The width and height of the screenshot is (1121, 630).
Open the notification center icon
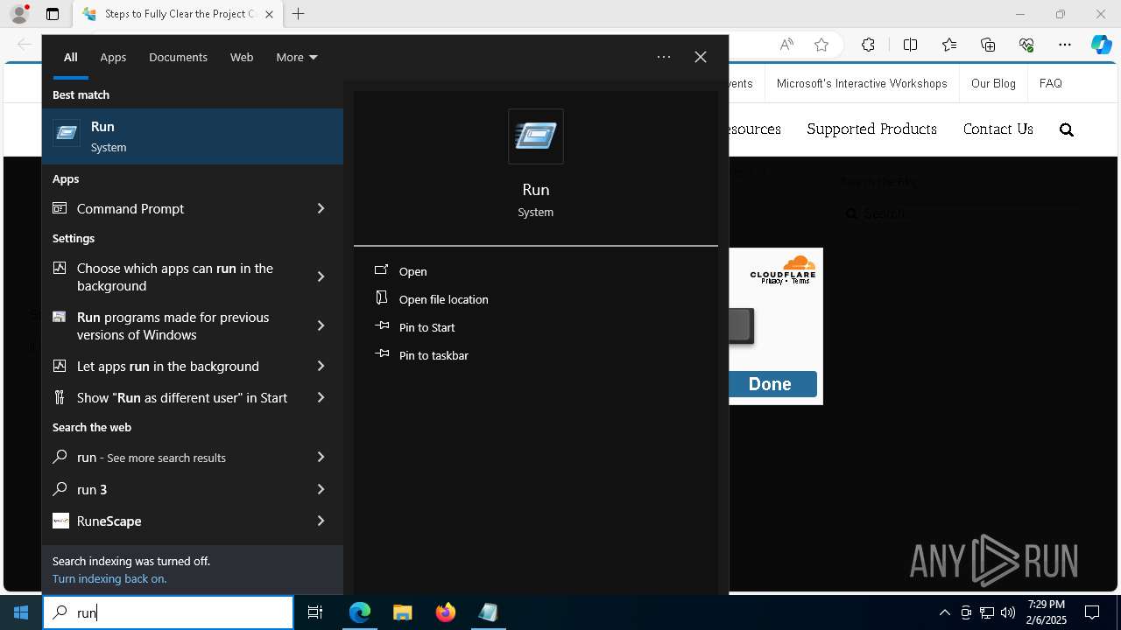pyautogui.click(x=1092, y=612)
